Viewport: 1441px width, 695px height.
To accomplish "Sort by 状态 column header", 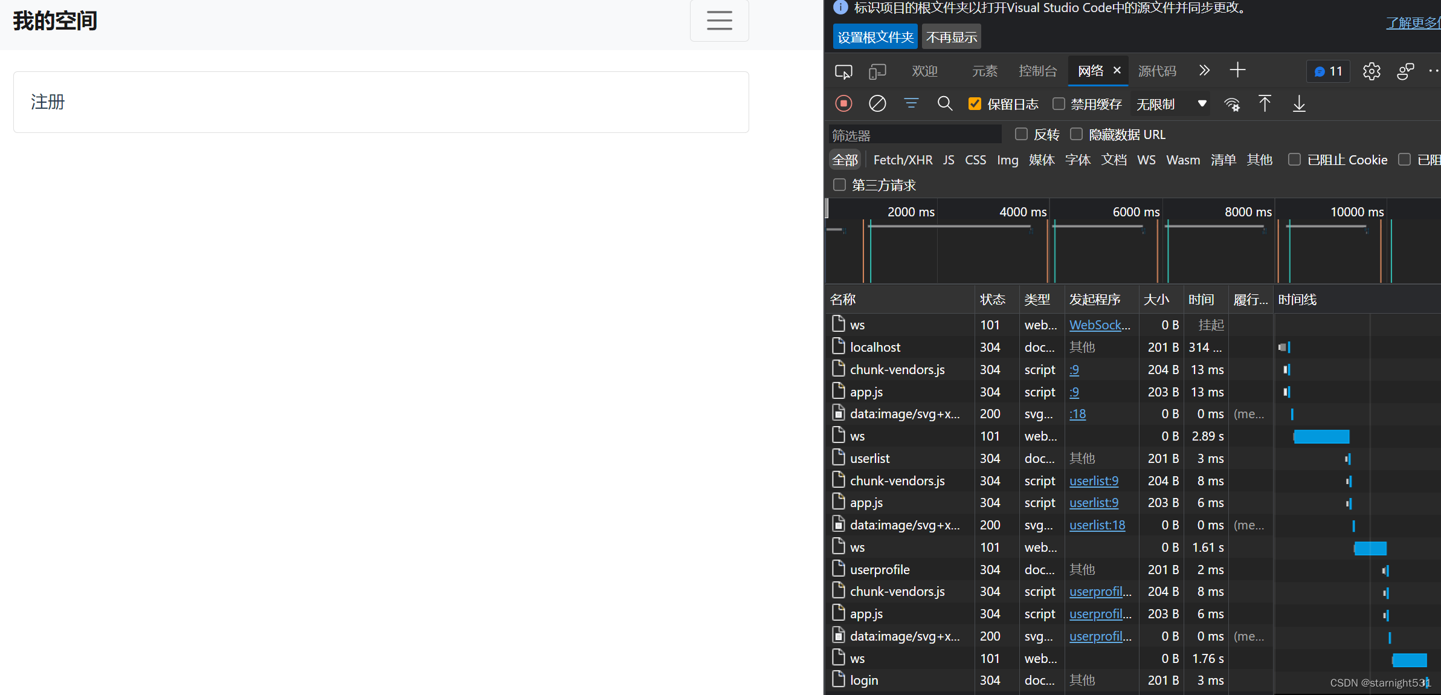I will click(x=996, y=299).
